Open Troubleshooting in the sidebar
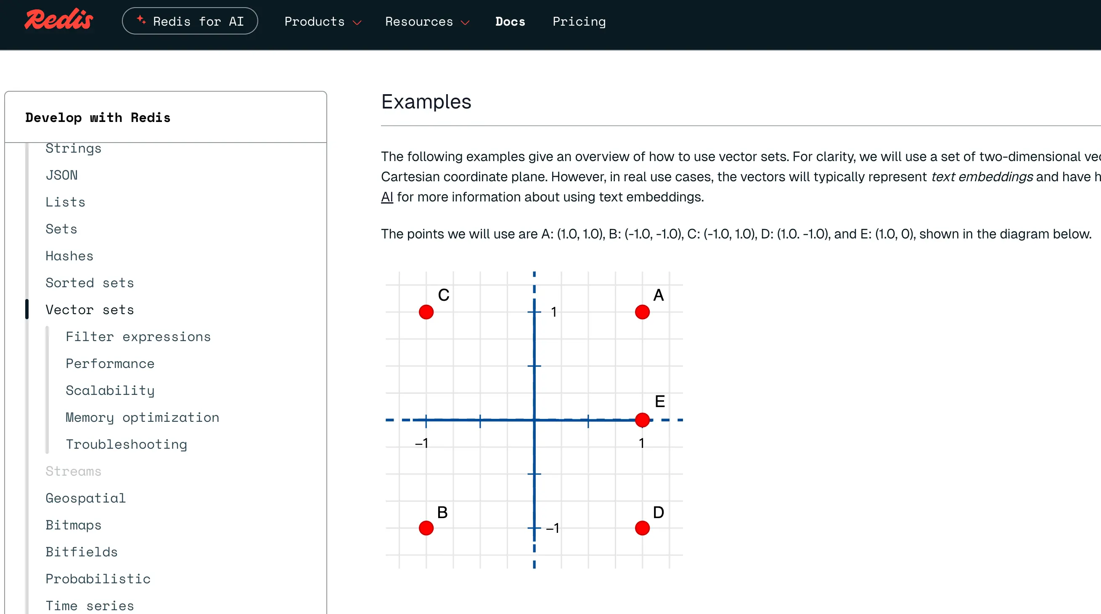This screenshot has height=614, width=1101. [x=126, y=445]
